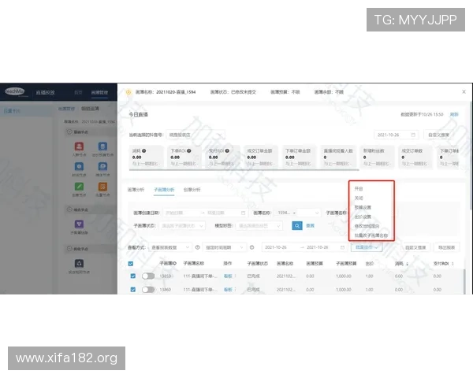Screen dimensions: 473x378
Task: Uncheck the checkbox for row 13859
Action: coord(133,276)
